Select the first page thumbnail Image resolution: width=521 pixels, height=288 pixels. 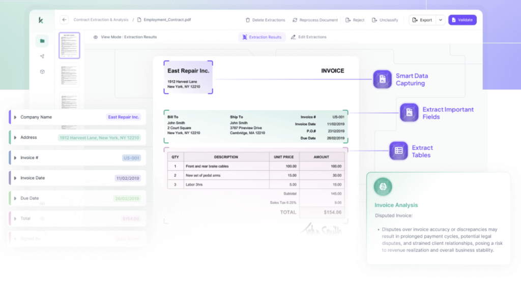click(69, 46)
